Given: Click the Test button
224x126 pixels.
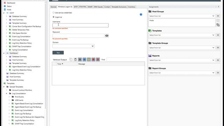Looking at the screenshot, I should tap(58, 52).
